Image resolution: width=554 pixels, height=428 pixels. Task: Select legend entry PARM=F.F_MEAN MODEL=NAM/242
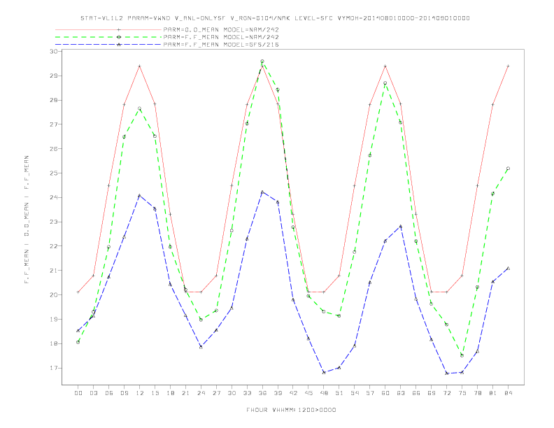tap(221, 37)
